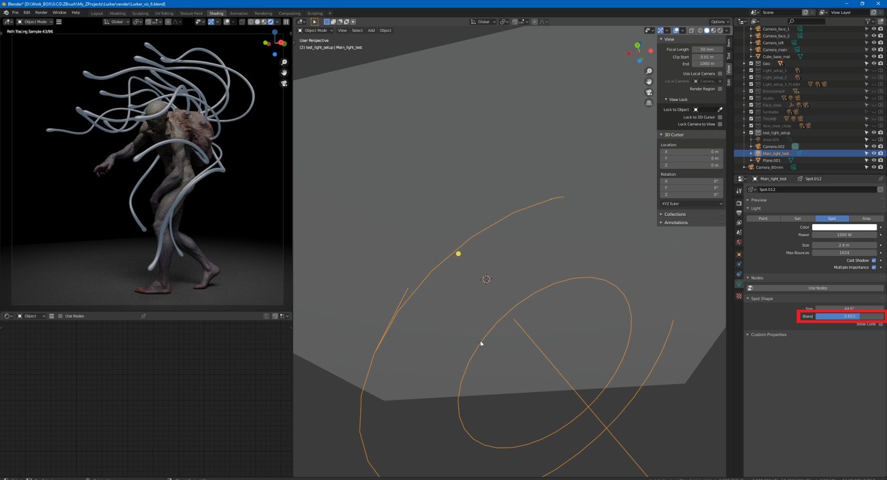The height and width of the screenshot is (480, 887).
Task: Click the eyedropper beside Lock to Object
Action: (720, 110)
